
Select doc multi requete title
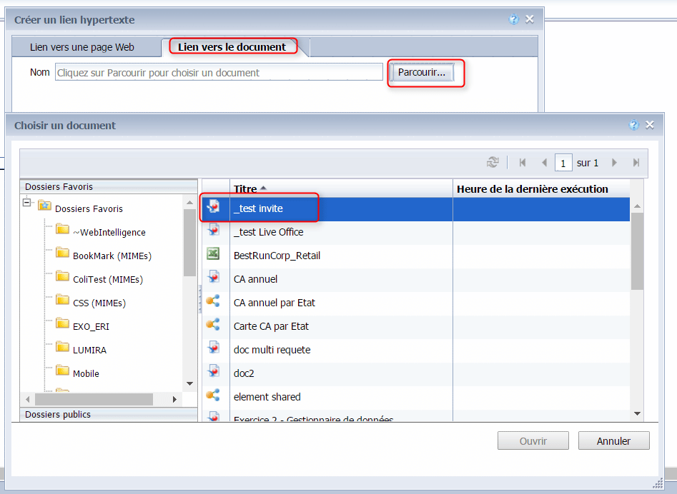point(272,350)
